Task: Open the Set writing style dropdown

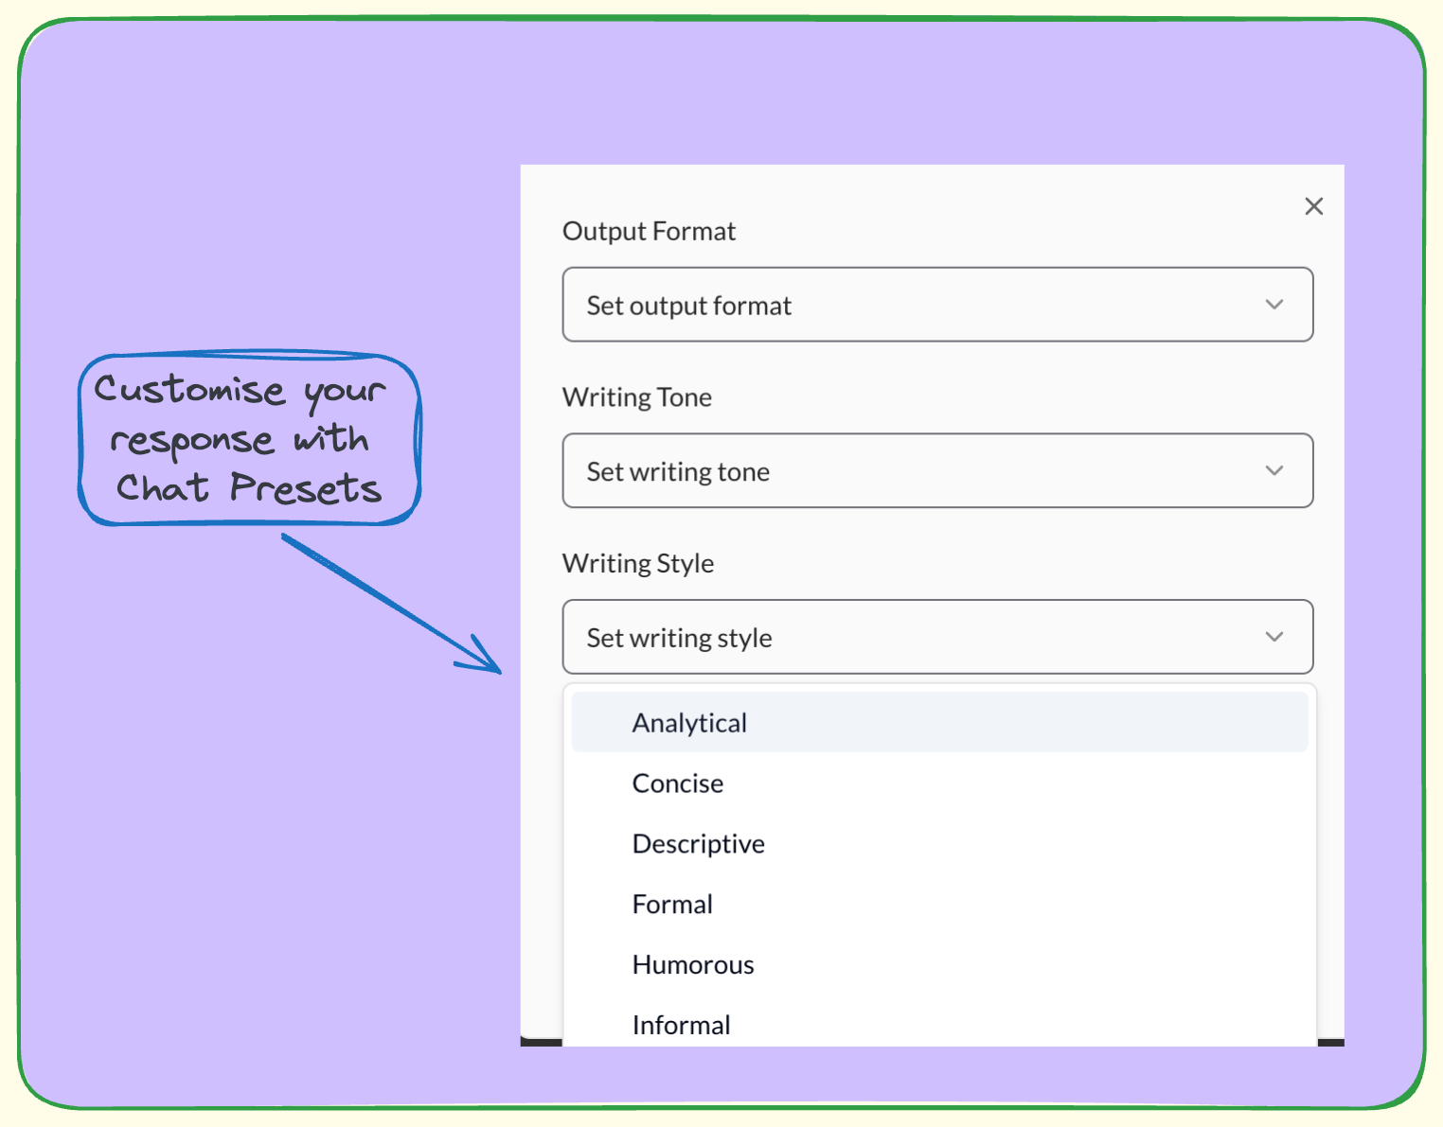Action: coord(937,637)
